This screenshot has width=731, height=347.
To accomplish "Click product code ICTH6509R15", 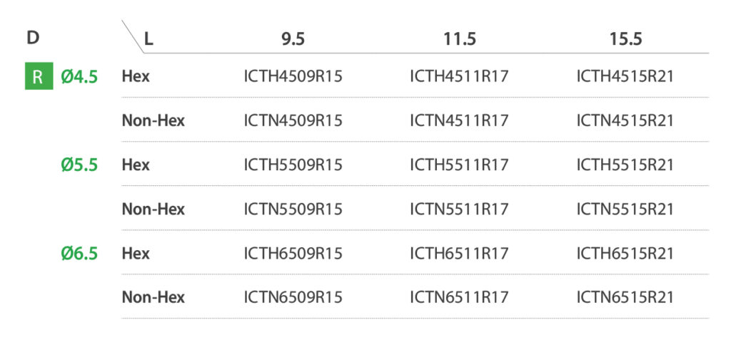I will point(293,254).
